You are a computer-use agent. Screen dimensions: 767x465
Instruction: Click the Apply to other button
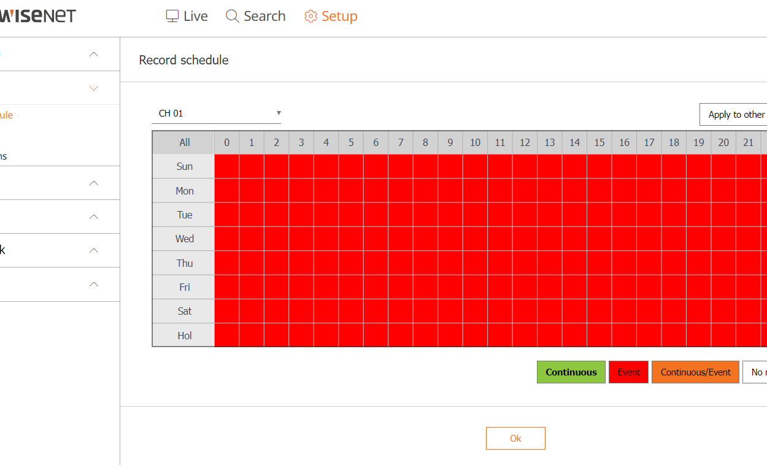coord(734,115)
